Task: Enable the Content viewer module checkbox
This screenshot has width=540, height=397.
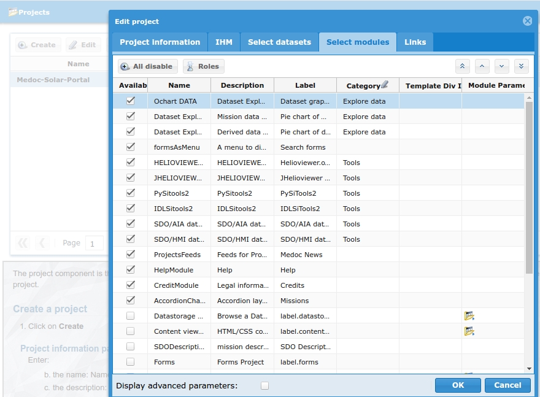Action: click(x=131, y=331)
